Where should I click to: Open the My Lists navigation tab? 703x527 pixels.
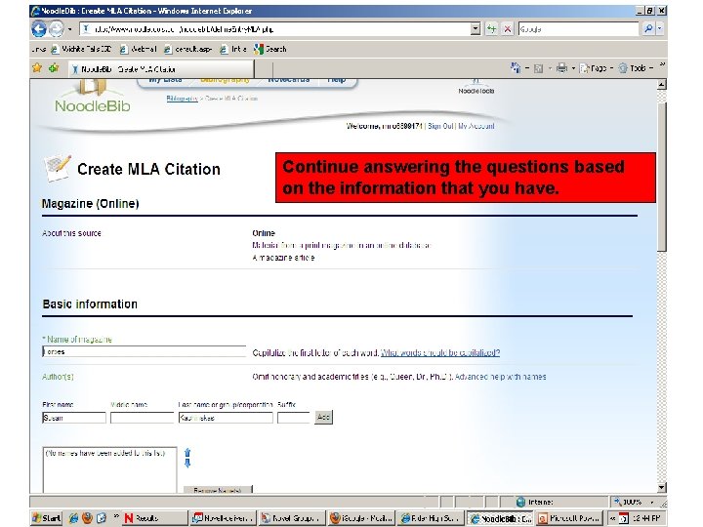pos(165,80)
